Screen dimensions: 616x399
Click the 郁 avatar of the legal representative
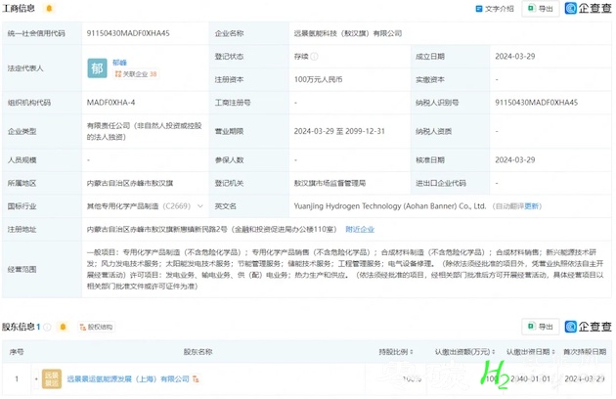click(97, 68)
